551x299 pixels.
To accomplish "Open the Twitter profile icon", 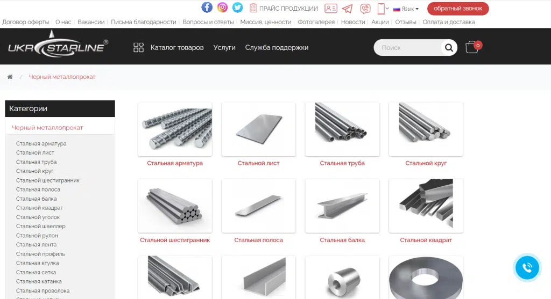I will click(237, 8).
